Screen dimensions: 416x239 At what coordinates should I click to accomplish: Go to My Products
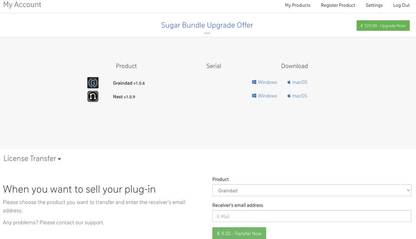(298, 5)
